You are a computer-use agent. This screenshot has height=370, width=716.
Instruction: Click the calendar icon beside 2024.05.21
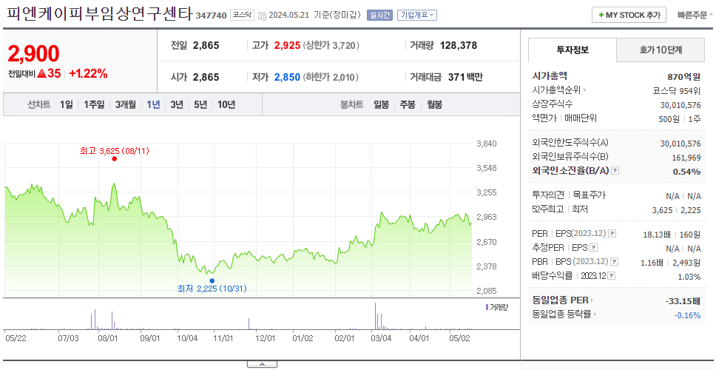(262, 16)
